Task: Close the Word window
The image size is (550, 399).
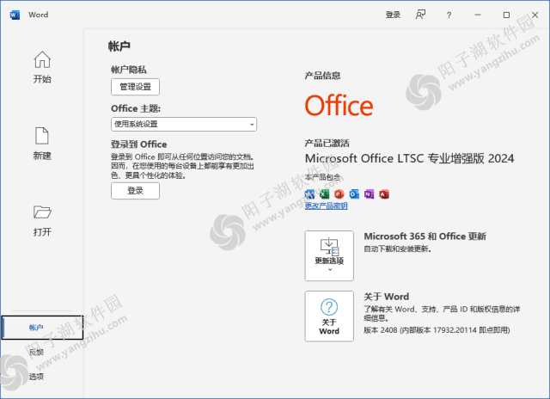Action: [x=535, y=15]
